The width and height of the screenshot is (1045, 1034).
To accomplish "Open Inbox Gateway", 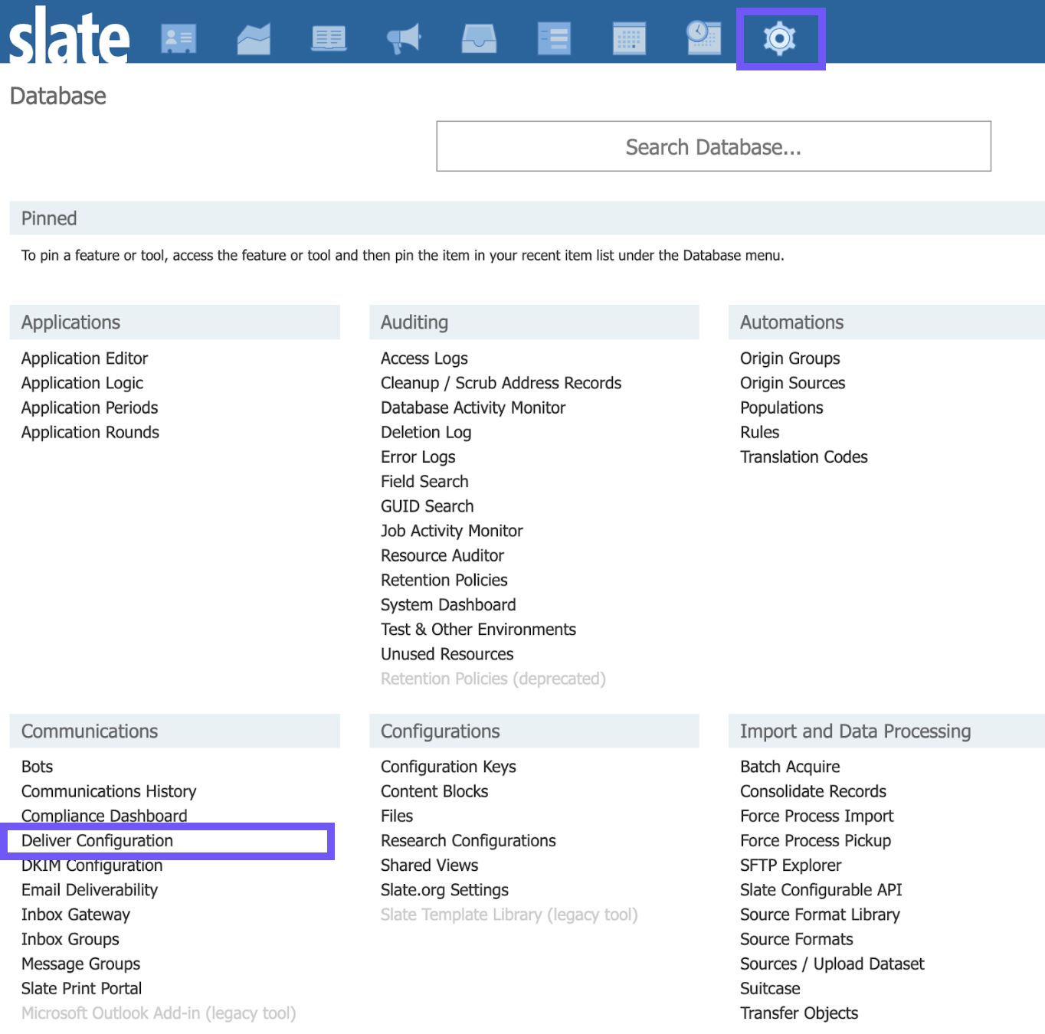I will (76, 915).
